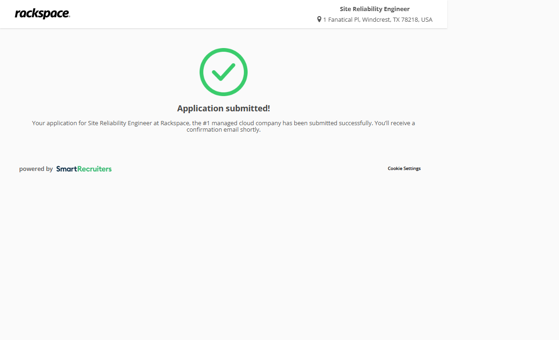The image size is (559, 340).
Task: Click the green checkmark success icon
Action: tap(224, 72)
